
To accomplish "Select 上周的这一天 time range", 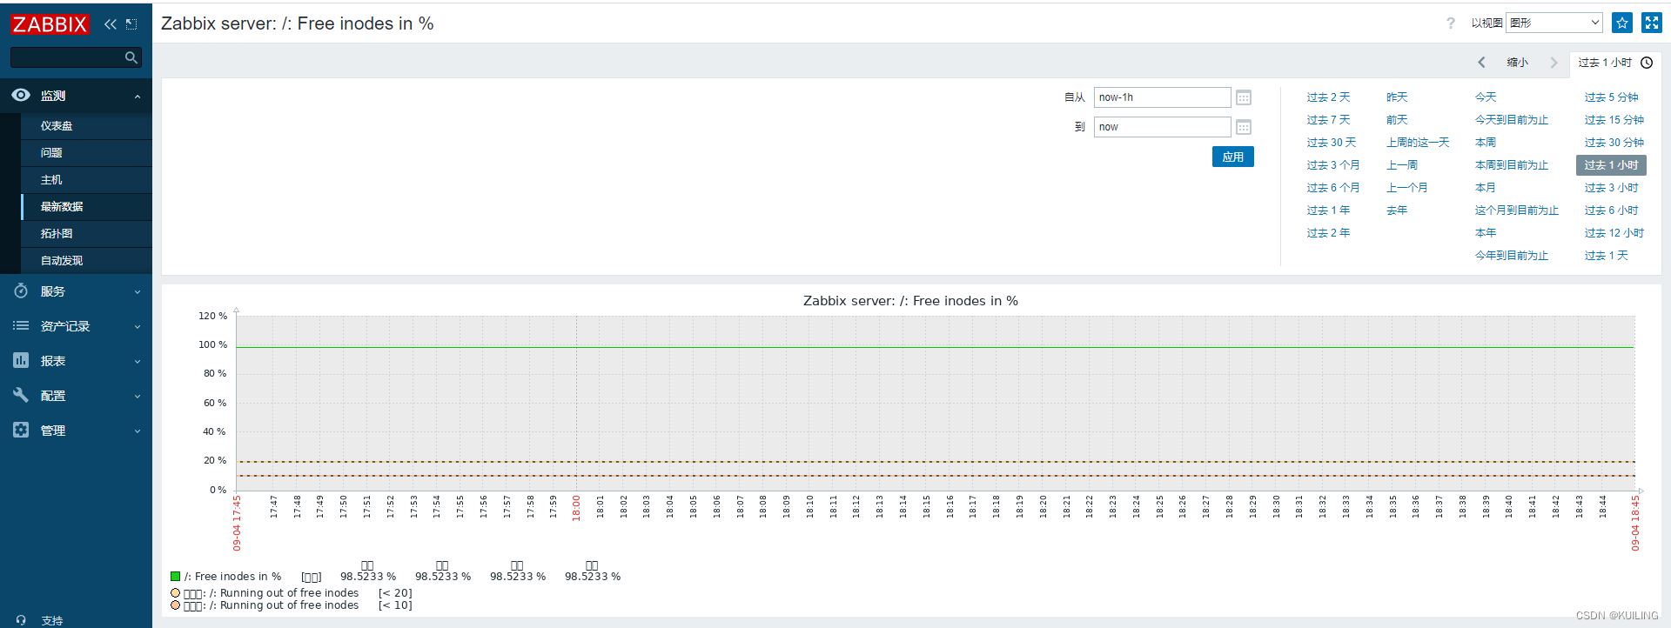I will pyautogui.click(x=1418, y=143).
